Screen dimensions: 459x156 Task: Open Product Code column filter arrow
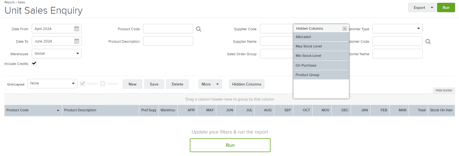(x=58, y=110)
